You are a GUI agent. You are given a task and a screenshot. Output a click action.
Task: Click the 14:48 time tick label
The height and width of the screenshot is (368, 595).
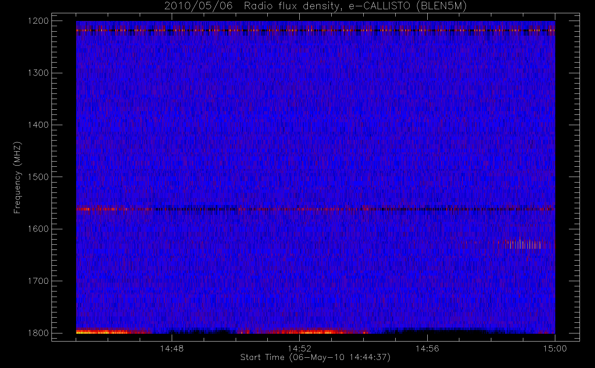(172, 348)
